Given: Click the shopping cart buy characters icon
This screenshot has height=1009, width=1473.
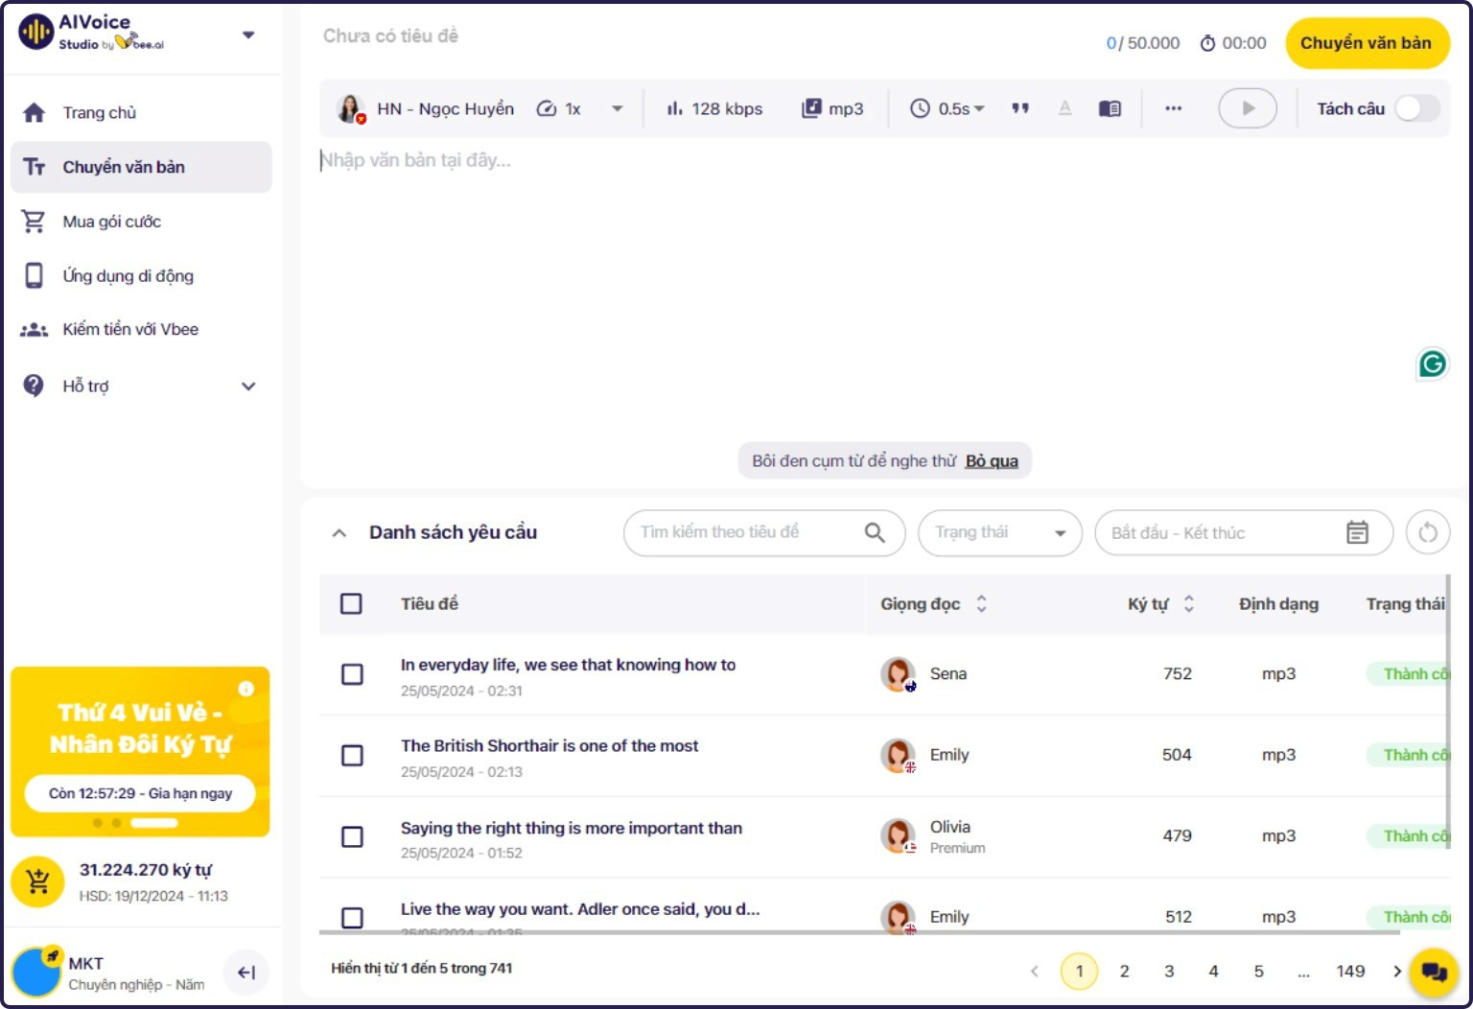Looking at the screenshot, I should point(38,881).
